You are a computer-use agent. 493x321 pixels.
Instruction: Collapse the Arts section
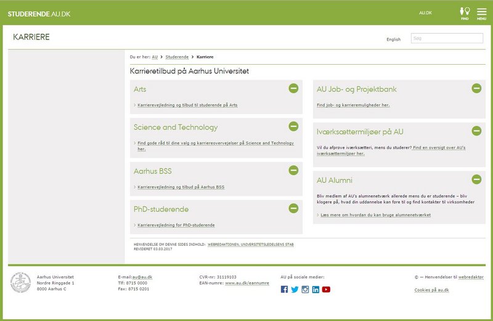click(x=293, y=88)
